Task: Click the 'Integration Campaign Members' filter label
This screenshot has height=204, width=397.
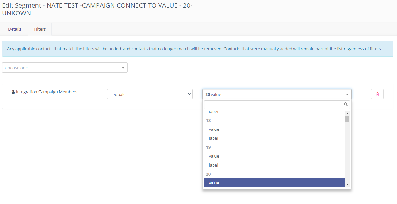Action: [x=47, y=92]
